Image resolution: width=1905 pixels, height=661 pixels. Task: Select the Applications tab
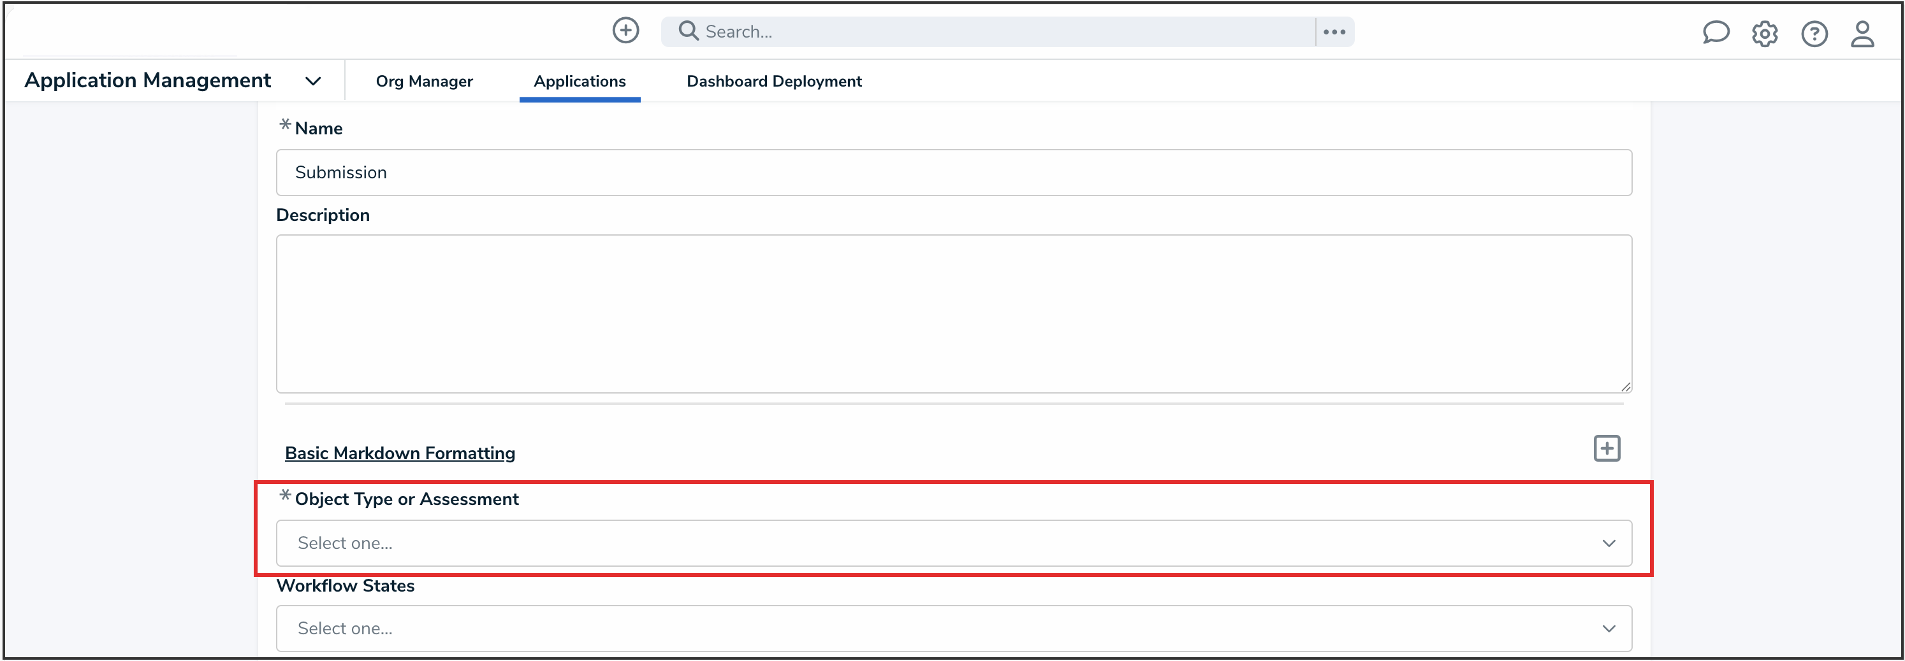[580, 82]
